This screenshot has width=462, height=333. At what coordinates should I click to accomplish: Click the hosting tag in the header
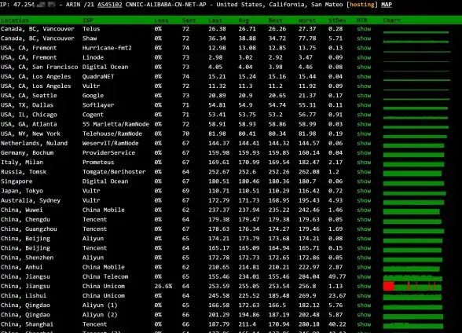click(361, 5)
